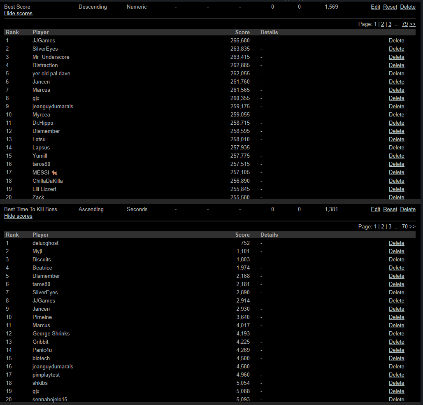Hide scores under Best Score
The height and width of the screenshot is (405, 423).
pos(18,14)
